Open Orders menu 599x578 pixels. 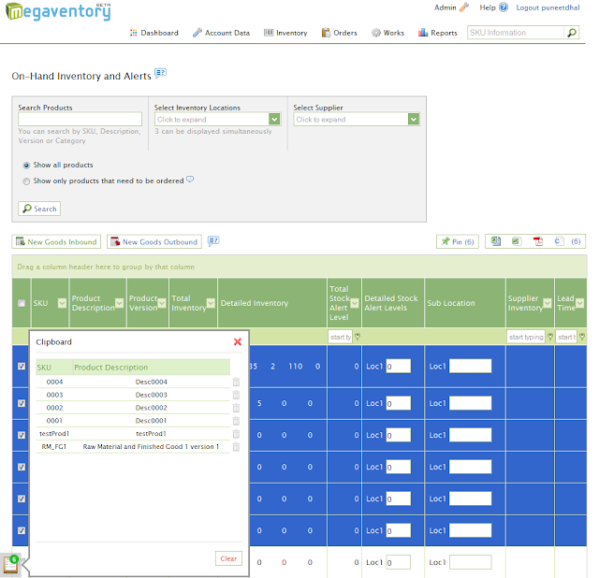click(339, 33)
